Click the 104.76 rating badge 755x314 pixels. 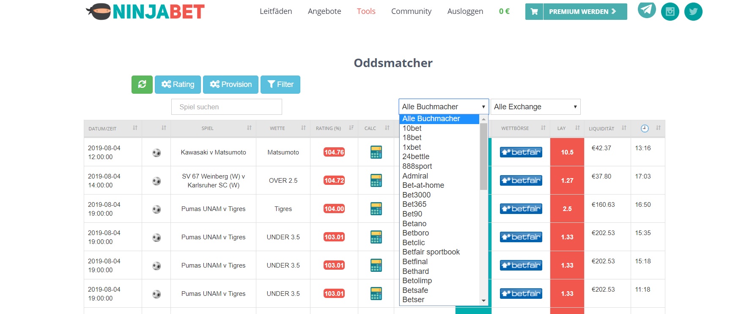click(334, 152)
